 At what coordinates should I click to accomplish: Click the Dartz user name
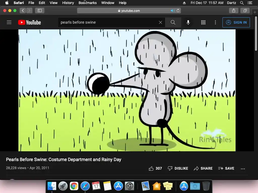click(x=232, y=3)
